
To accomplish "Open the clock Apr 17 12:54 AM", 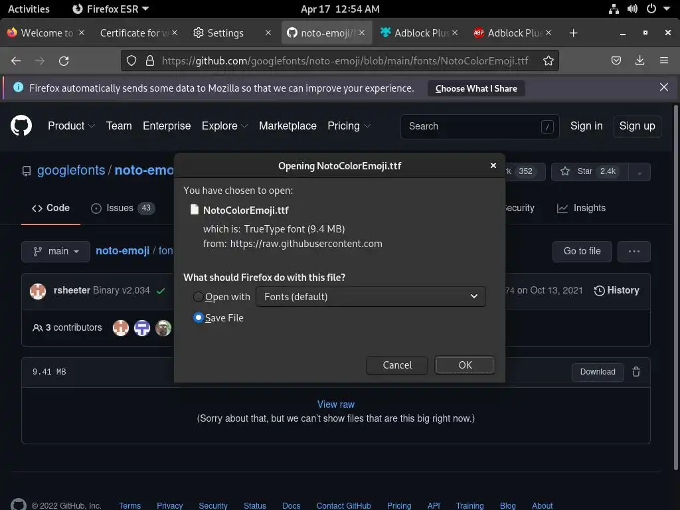I will [340, 9].
